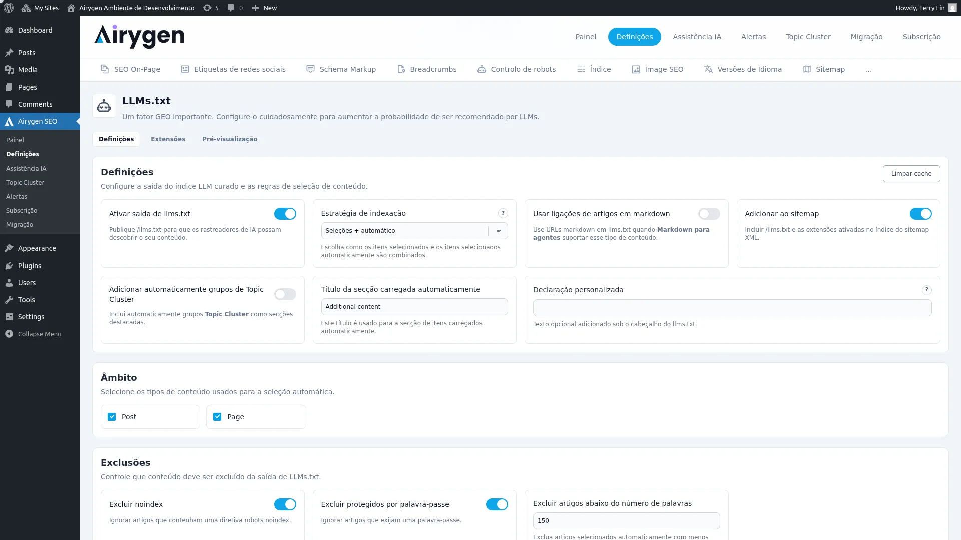
Task: Click the Airygen SEO logo icon in the sidebar
Action: (9, 121)
